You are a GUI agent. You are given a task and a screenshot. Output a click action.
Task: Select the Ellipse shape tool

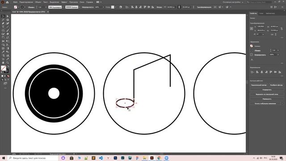click(x=3, y=30)
